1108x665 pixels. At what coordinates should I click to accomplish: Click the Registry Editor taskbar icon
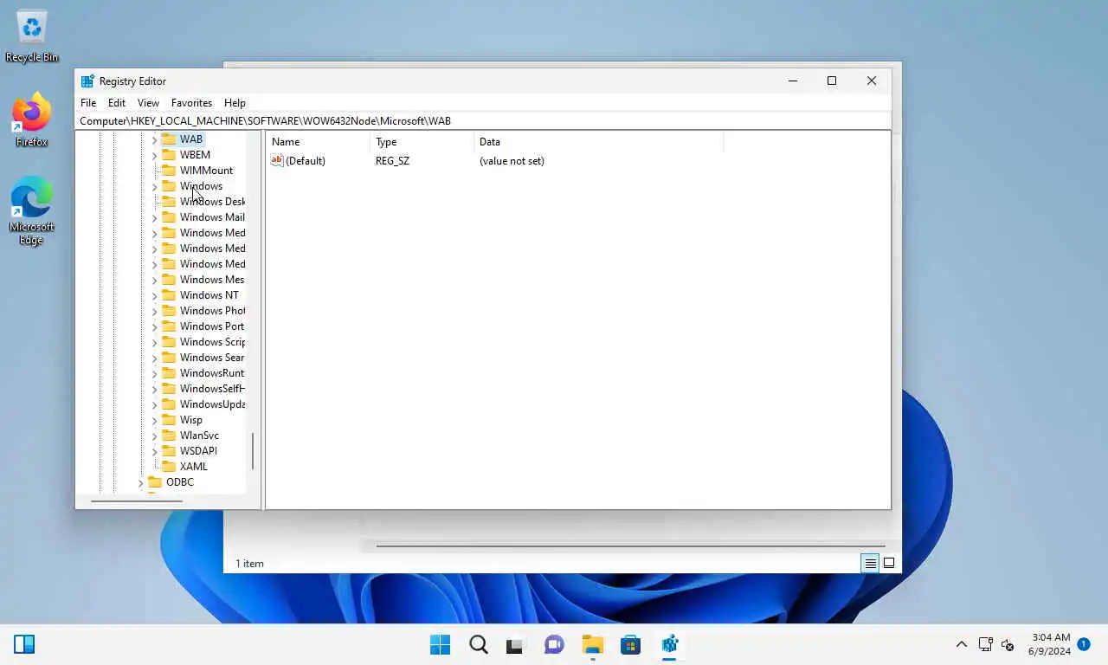tap(669, 644)
